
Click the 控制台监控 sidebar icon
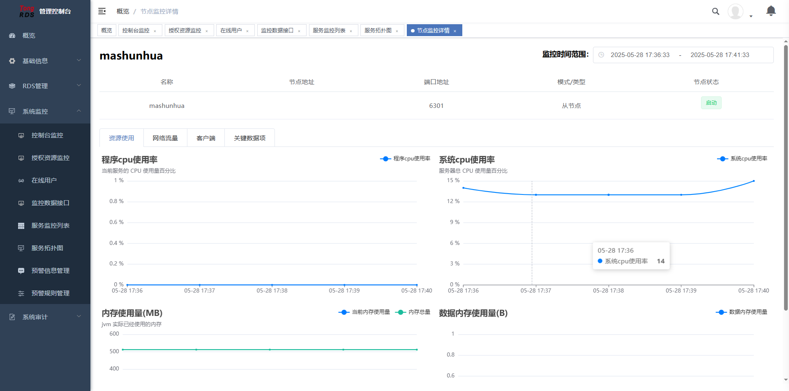click(21, 135)
